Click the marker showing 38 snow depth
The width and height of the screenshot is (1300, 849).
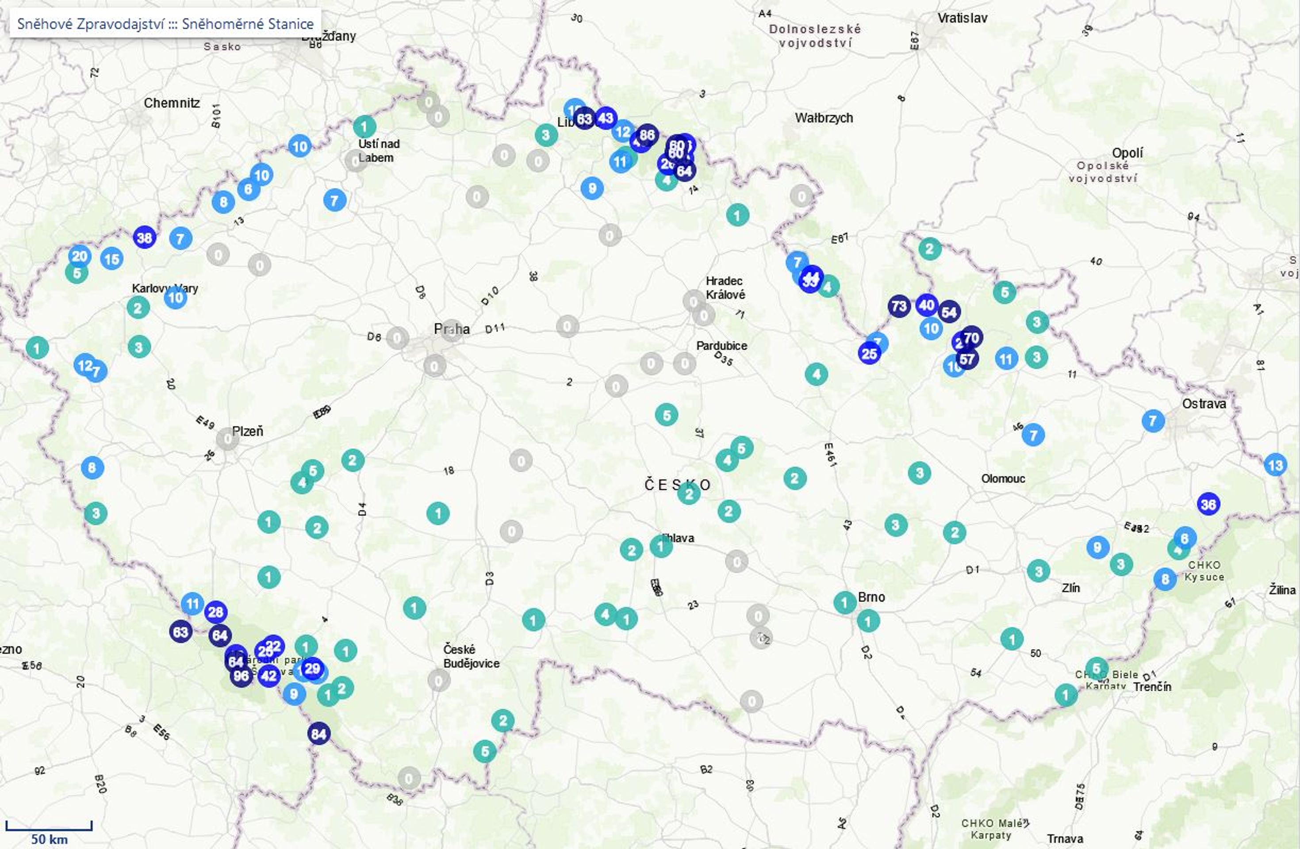[x=145, y=237]
